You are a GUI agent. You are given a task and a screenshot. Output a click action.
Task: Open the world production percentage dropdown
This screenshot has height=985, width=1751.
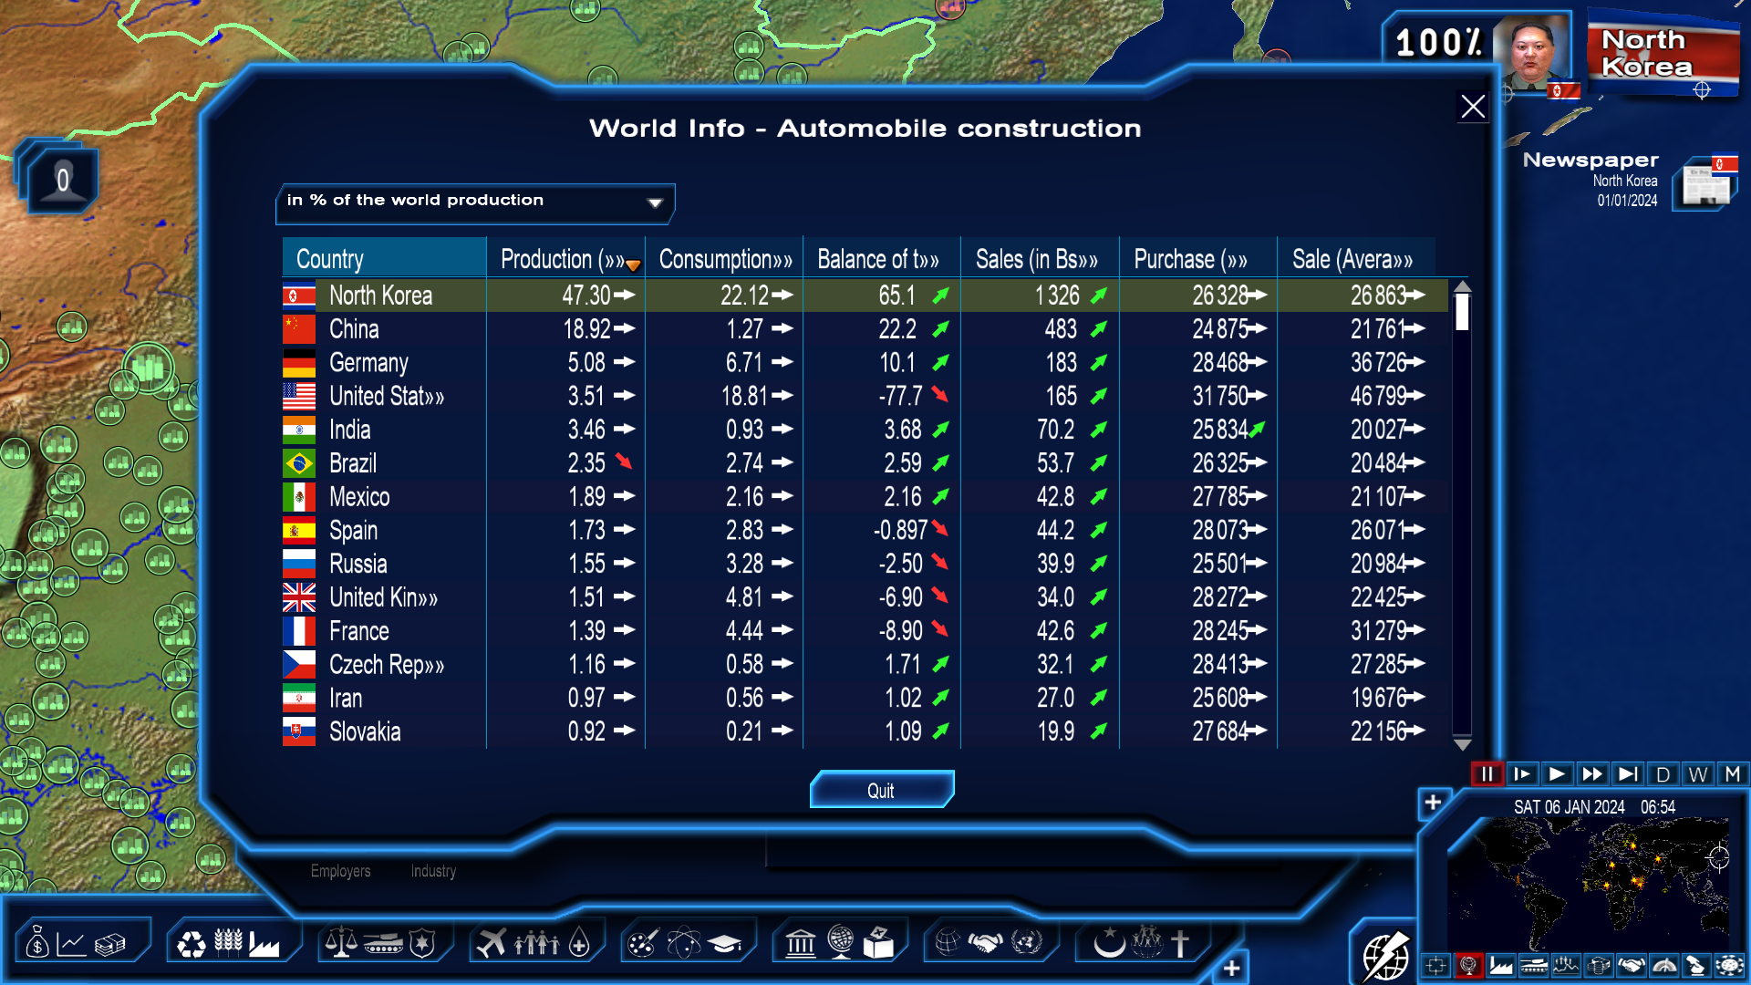tap(475, 202)
